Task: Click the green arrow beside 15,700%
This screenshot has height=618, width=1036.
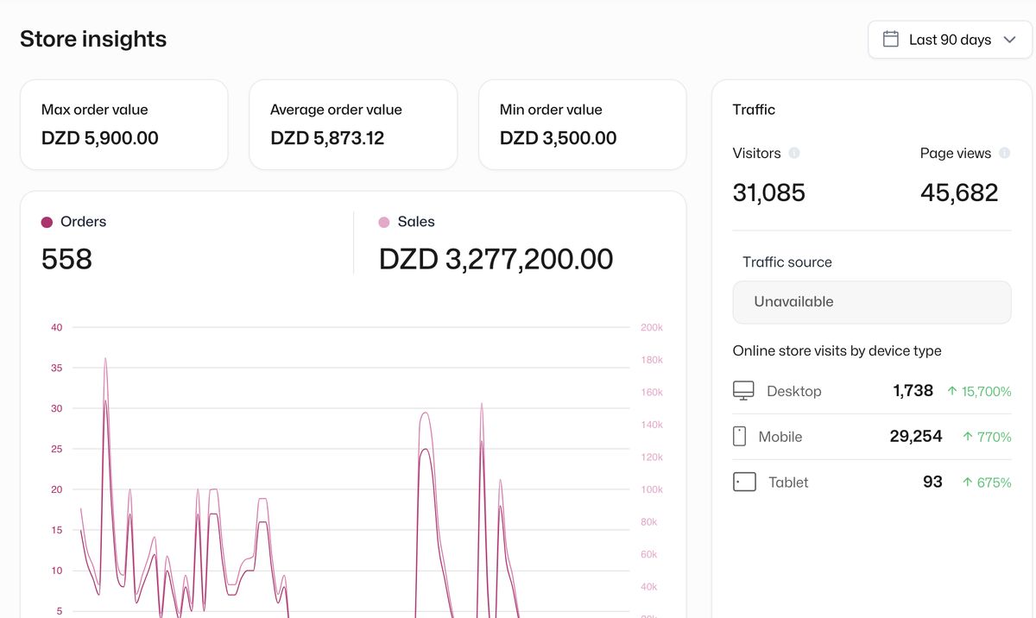Action: (x=952, y=391)
